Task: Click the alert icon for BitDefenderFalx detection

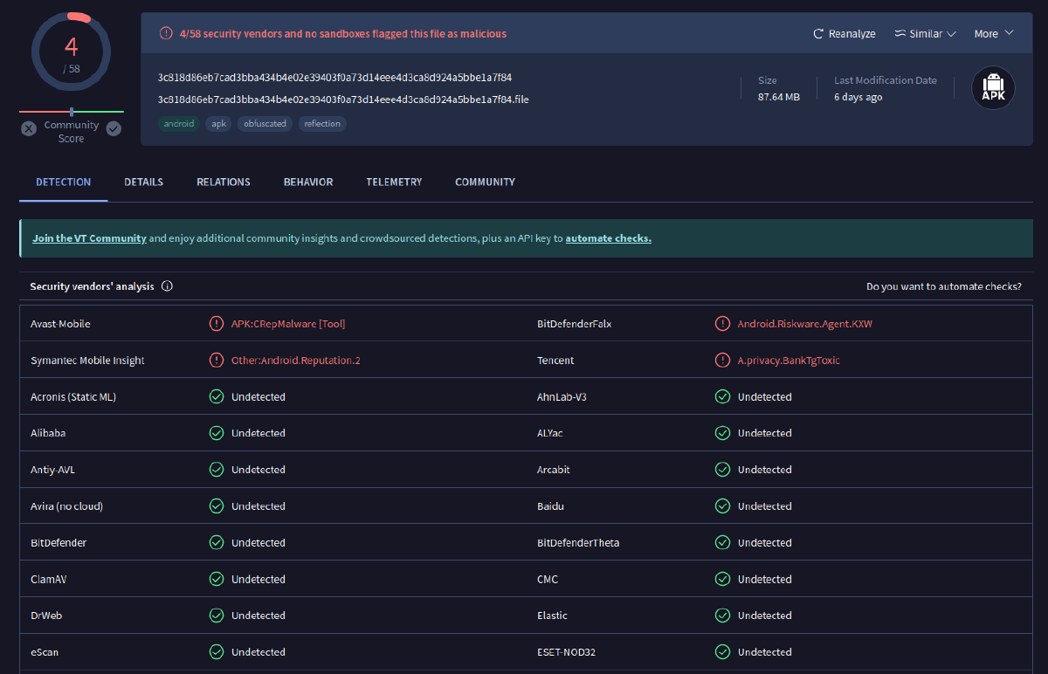Action: click(x=722, y=324)
